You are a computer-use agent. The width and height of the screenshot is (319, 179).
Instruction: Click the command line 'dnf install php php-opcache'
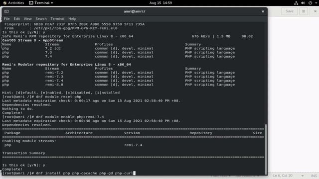tap(84, 173)
